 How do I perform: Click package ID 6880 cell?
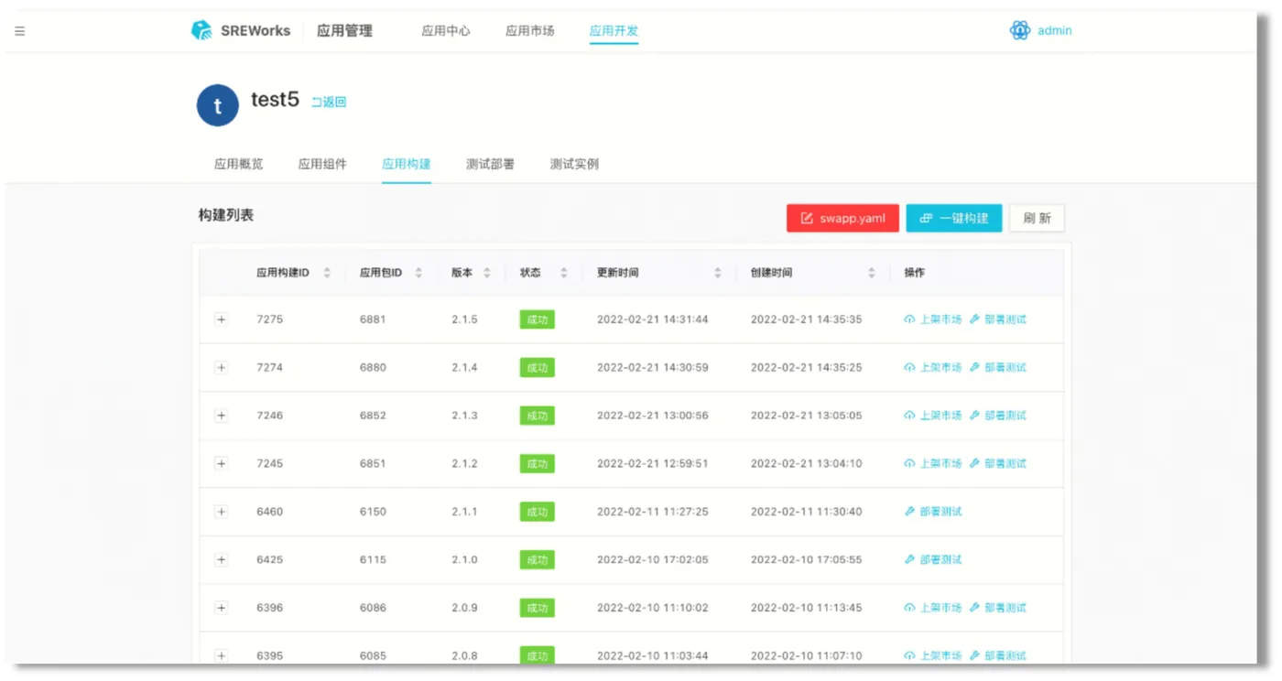[373, 367]
